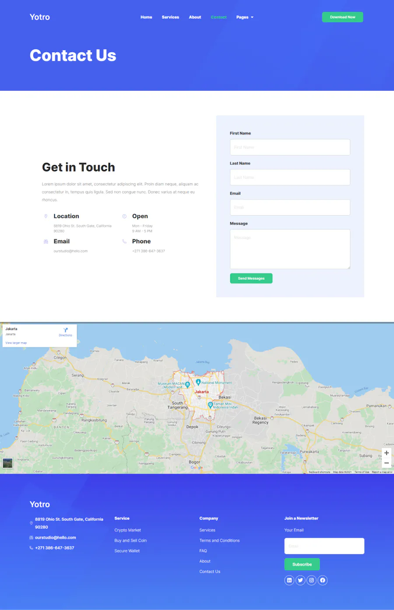Zoom out the map with the minus button

pyautogui.click(x=387, y=463)
